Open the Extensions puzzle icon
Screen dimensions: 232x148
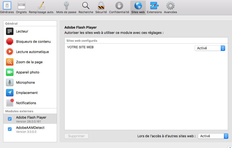[154, 6]
